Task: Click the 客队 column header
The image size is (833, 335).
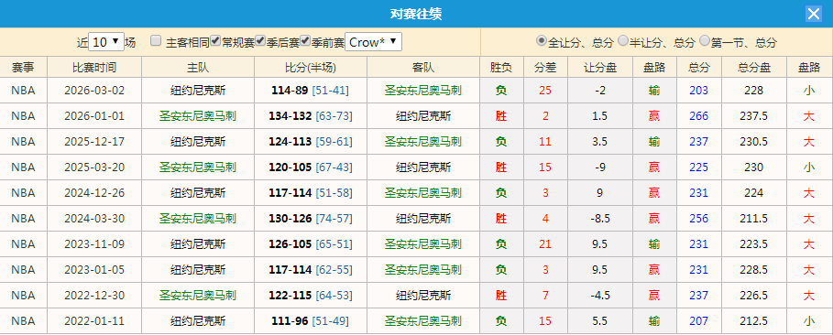Action: pos(423,68)
